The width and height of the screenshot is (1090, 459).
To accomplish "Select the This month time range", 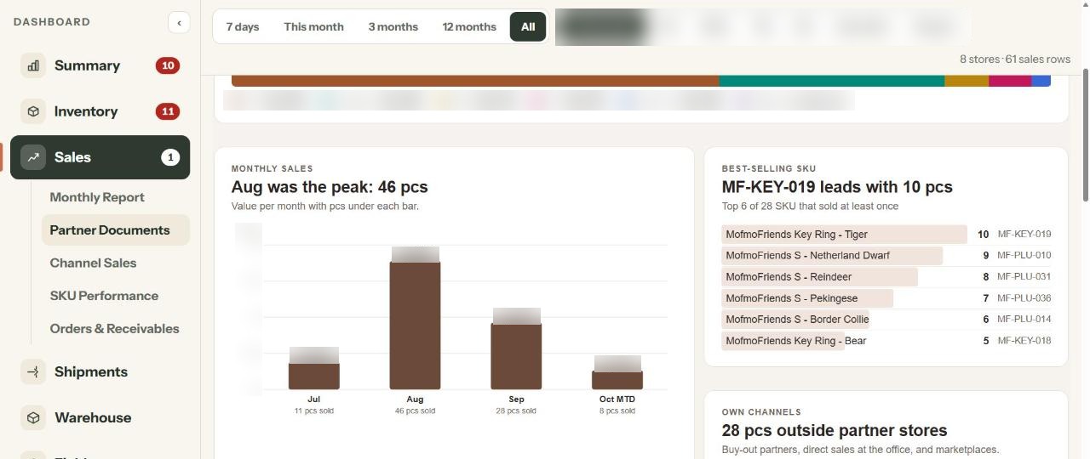I will click(x=313, y=26).
